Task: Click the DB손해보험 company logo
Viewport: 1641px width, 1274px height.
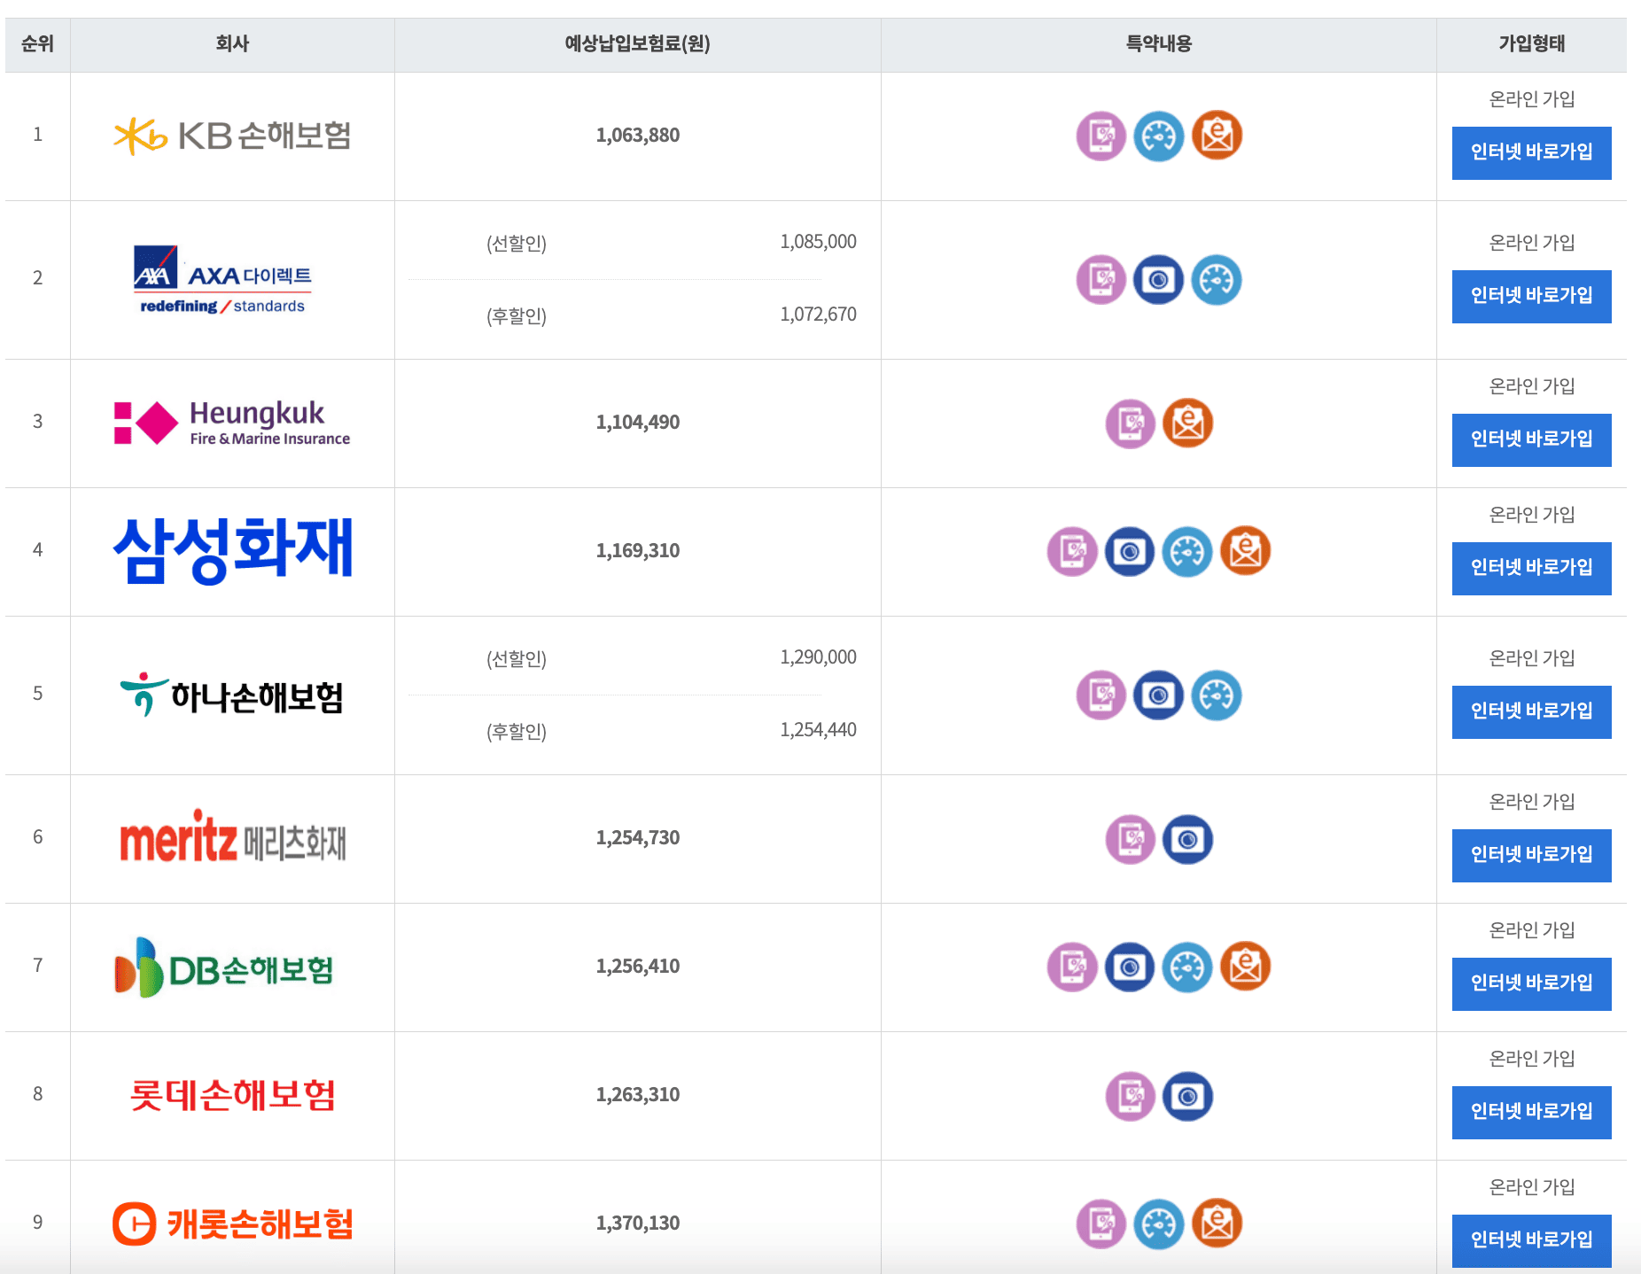Action: point(224,967)
